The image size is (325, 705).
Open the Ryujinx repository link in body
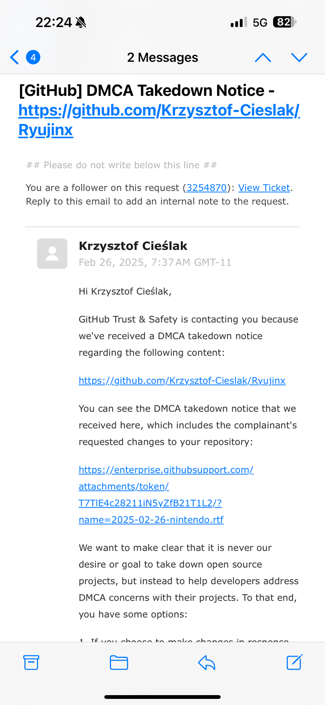(182, 381)
